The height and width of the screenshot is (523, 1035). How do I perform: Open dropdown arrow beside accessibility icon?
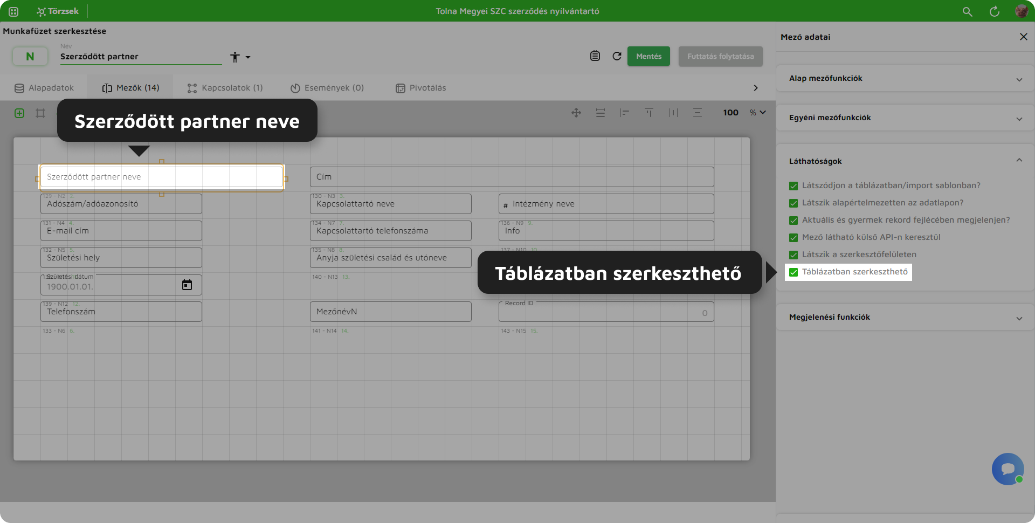click(248, 57)
